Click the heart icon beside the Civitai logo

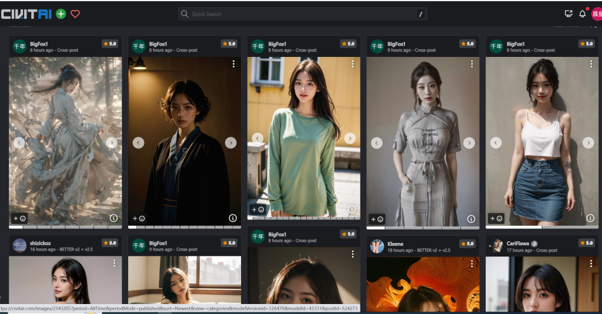point(75,14)
